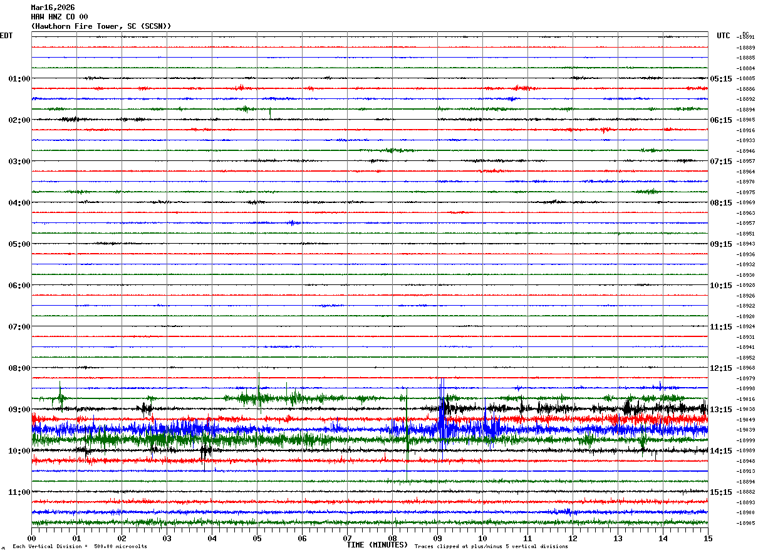This screenshot has width=758, height=555.
Task: Select minute tick label 00 on time axis
Action: (31, 538)
